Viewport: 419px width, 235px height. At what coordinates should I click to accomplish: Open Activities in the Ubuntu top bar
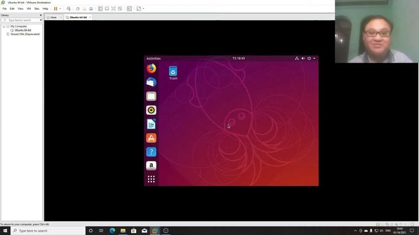[153, 58]
